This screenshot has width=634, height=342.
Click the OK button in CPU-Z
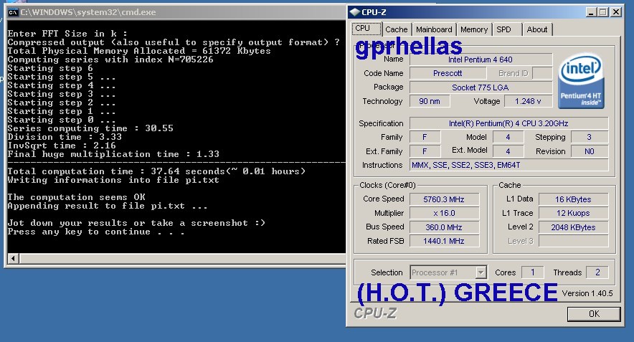(x=594, y=314)
